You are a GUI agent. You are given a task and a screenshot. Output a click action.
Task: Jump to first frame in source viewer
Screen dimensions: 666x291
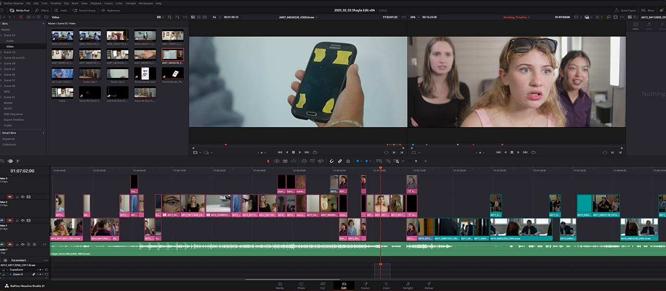[x=280, y=152]
